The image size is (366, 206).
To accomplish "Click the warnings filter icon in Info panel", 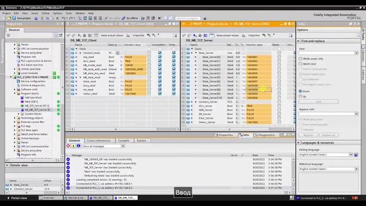I will pyautogui.click(x=73, y=146).
